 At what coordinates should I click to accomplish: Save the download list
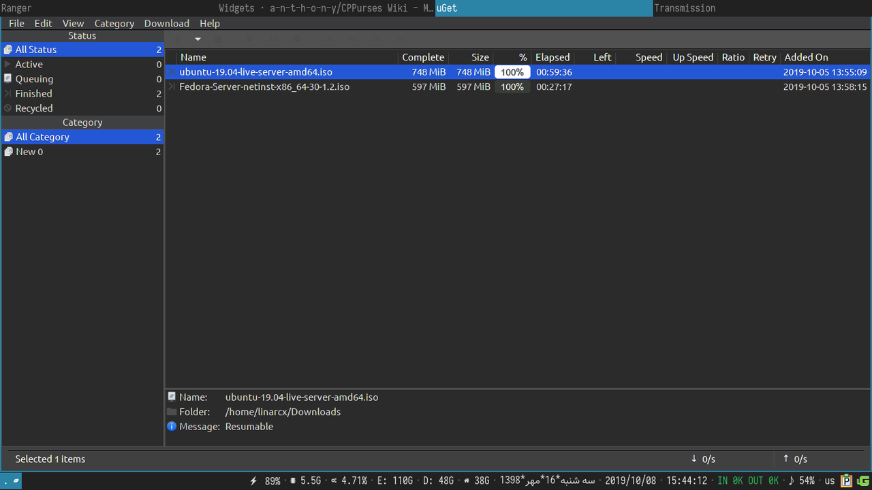click(x=217, y=39)
